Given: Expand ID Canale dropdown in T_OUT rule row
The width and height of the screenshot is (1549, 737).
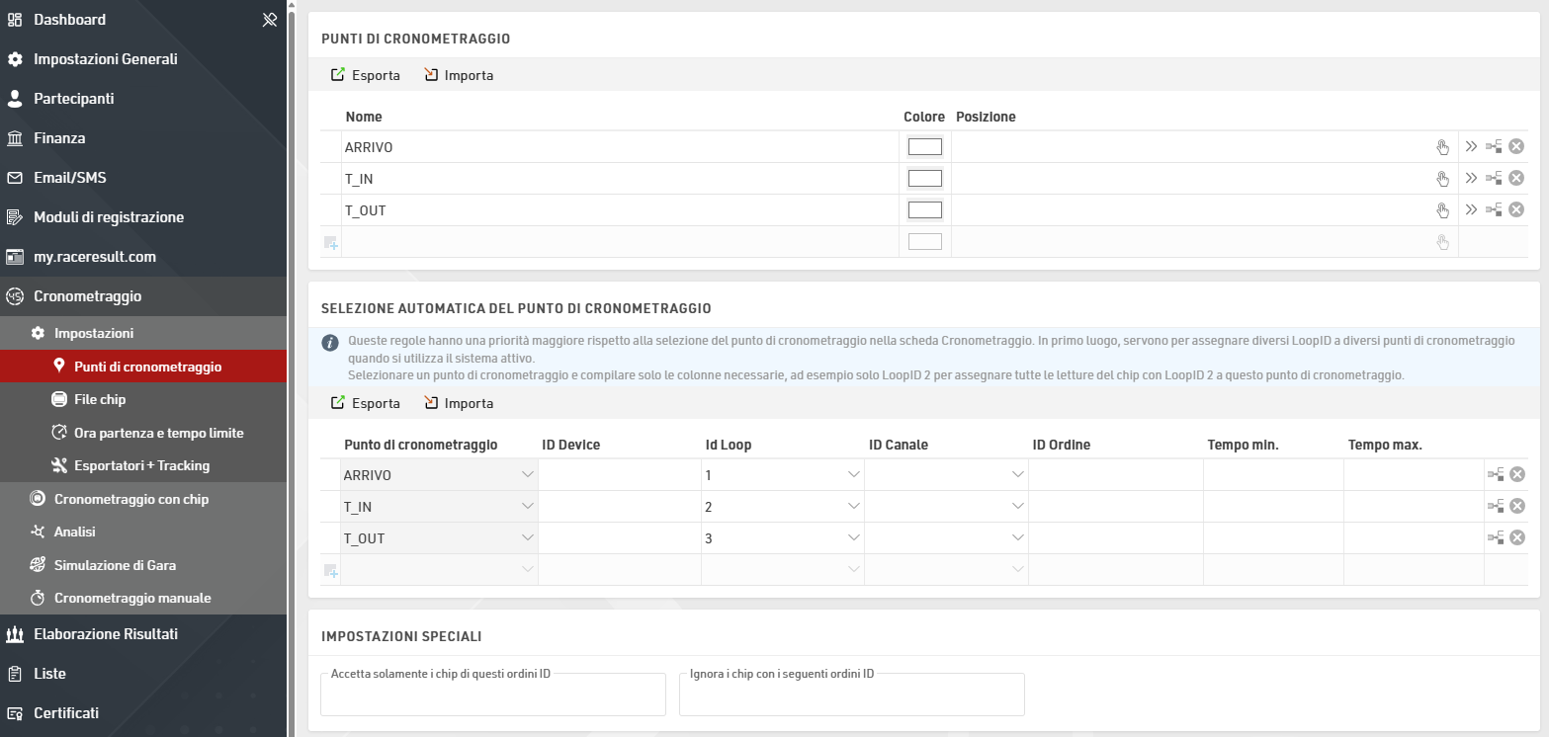Looking at the screenshot, I should pos(1017,538).
